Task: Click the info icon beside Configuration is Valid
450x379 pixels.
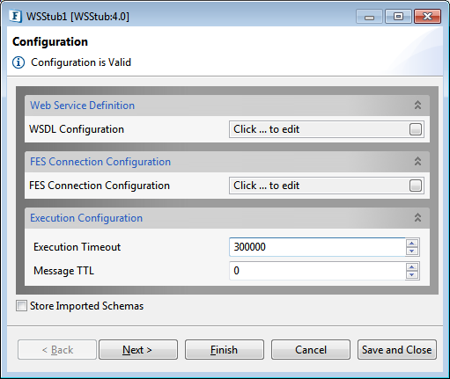Action: (18, 62)
